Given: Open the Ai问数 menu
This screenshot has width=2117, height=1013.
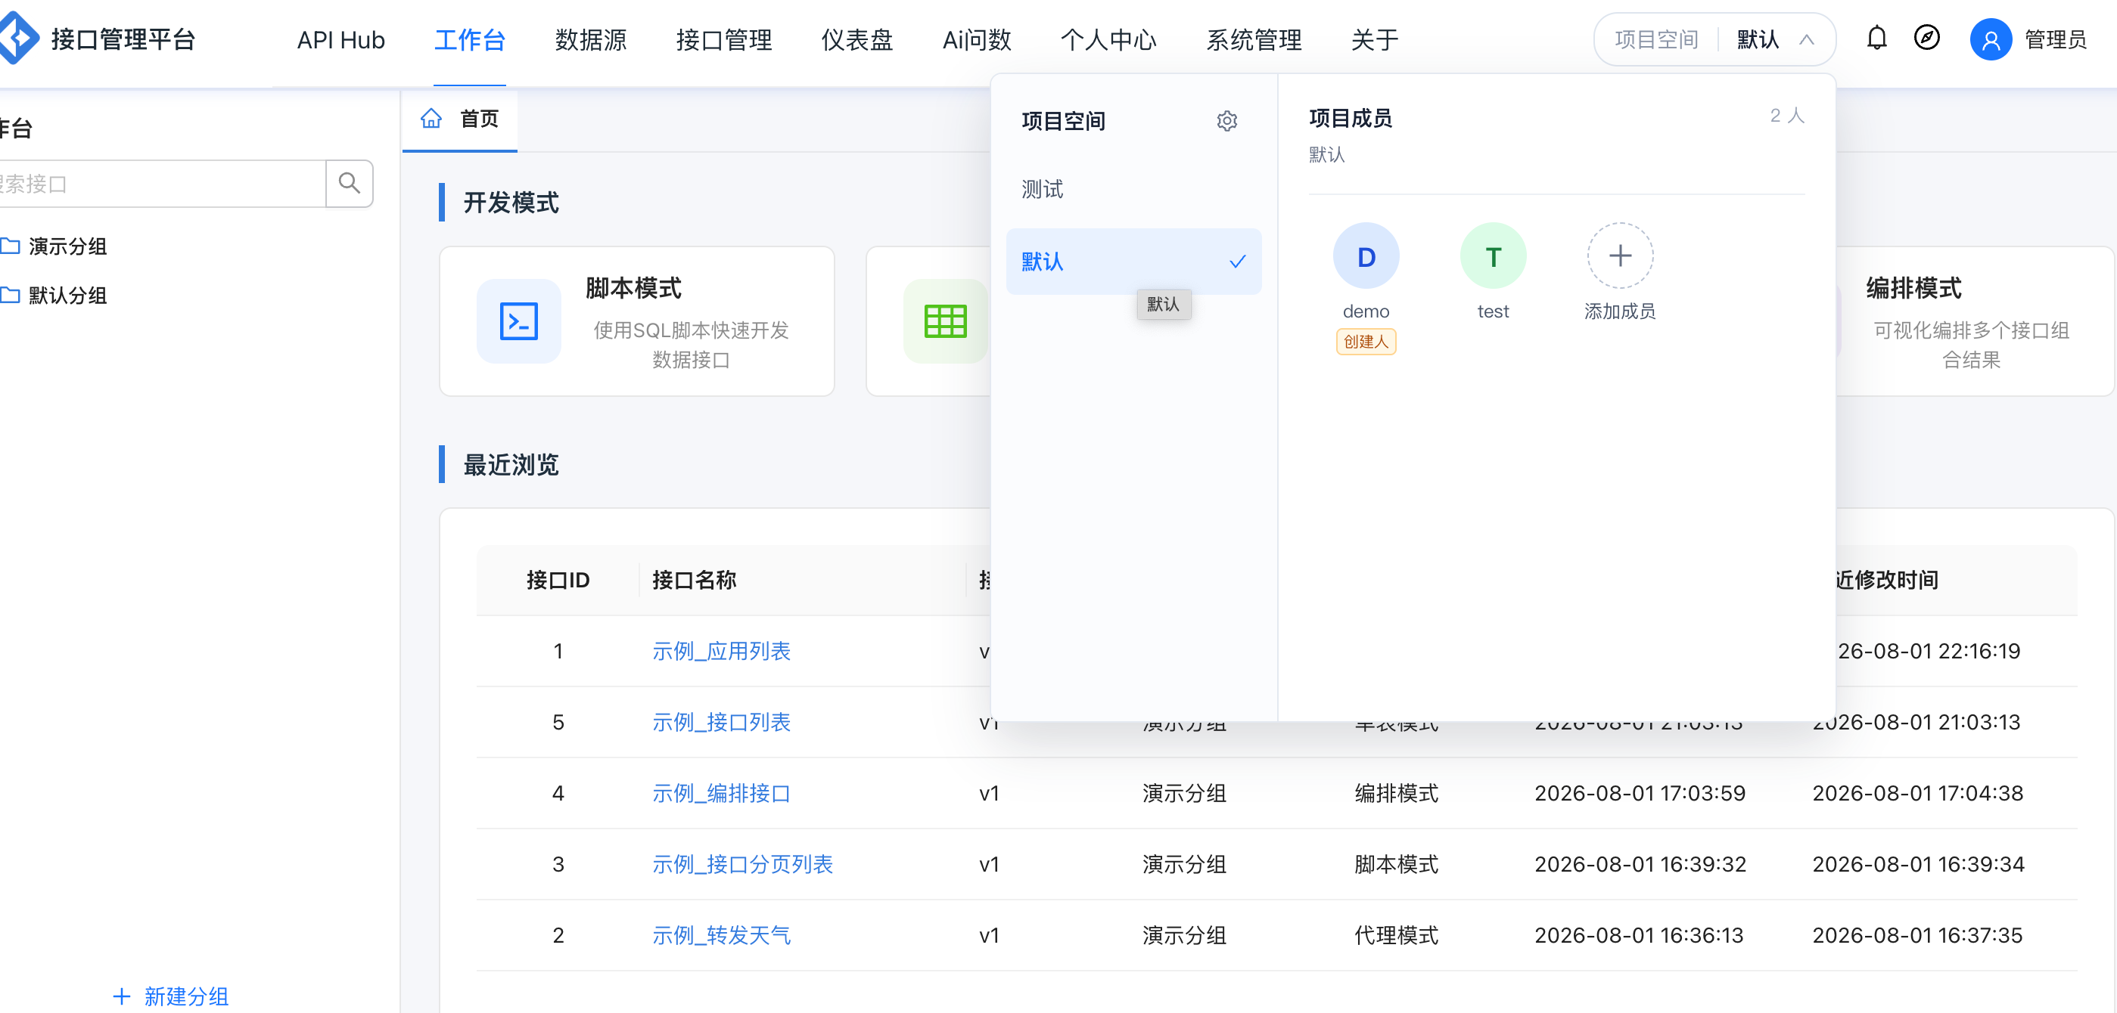Looking at the screenshot, I should (x=977, y=39).
